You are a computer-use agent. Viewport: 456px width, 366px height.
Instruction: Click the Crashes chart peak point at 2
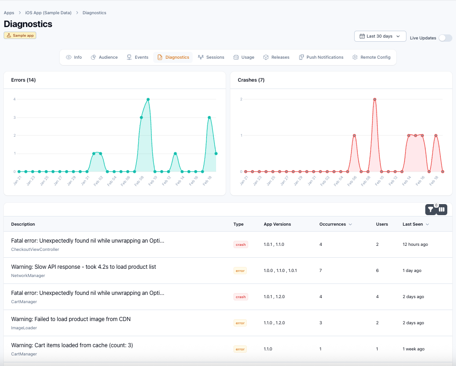pos(375,99)
